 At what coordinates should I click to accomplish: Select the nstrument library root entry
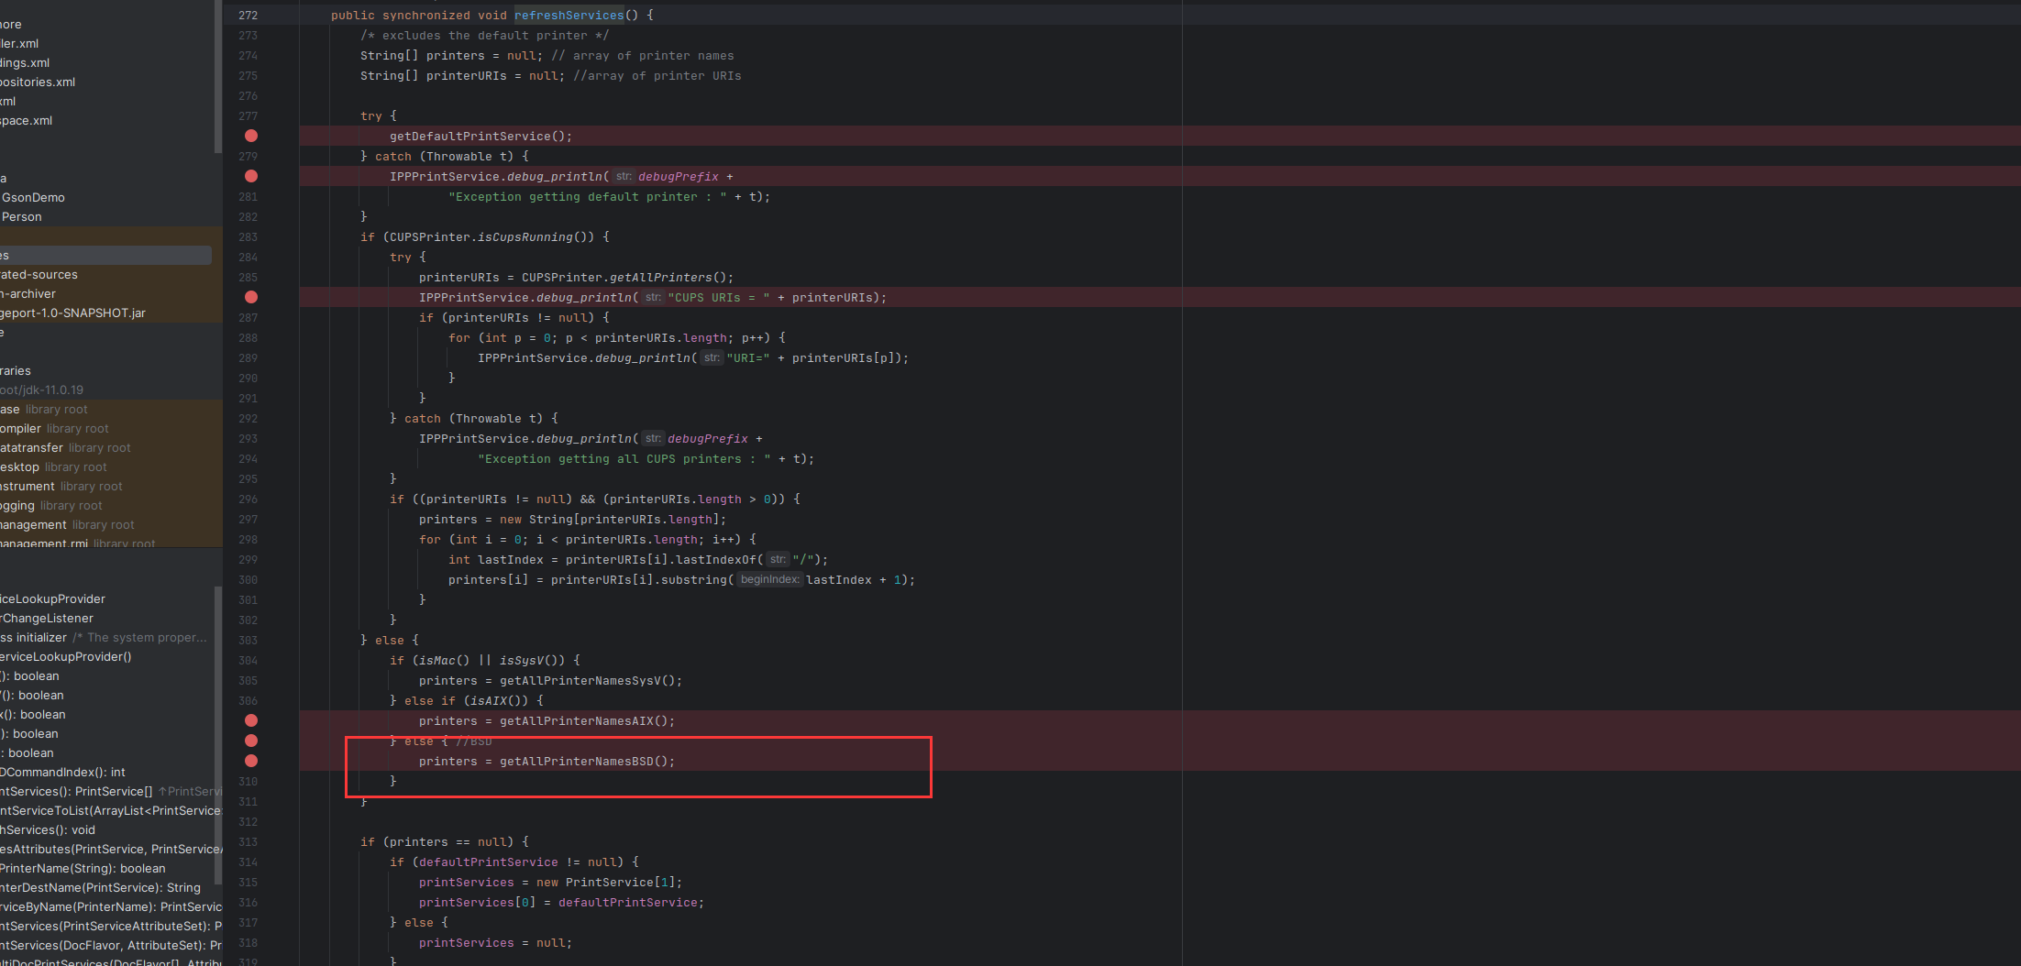(61, 486)
